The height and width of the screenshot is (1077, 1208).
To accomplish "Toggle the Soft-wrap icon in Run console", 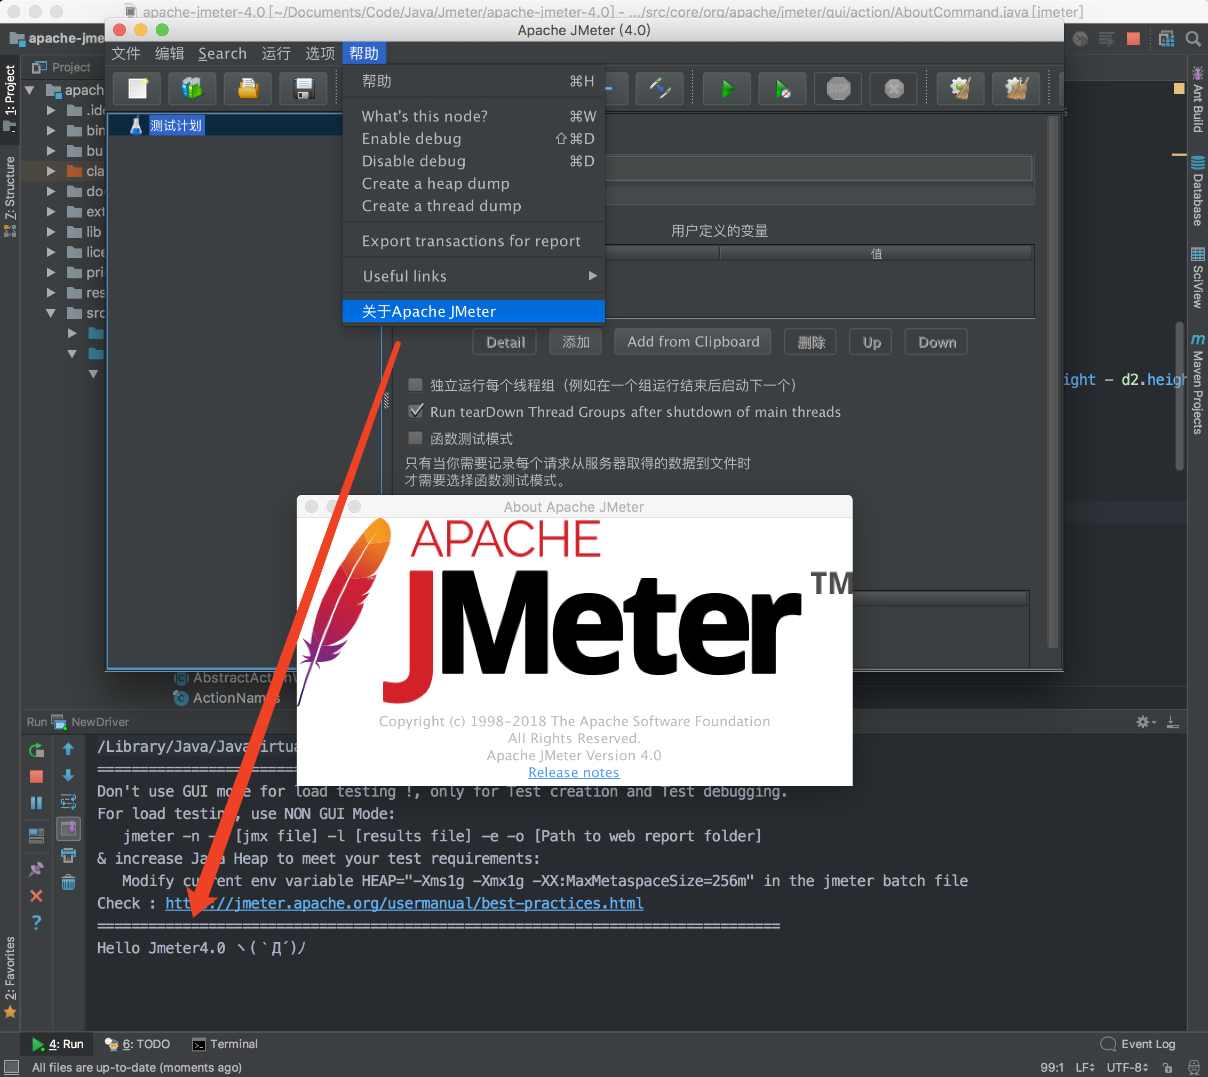I will (68, 802).
